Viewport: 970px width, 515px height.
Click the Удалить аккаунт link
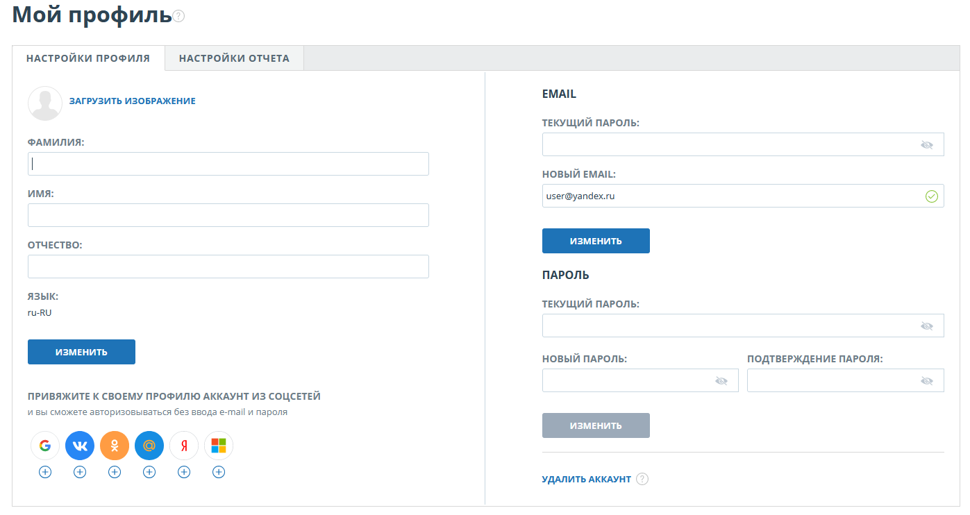pos(586,479)
